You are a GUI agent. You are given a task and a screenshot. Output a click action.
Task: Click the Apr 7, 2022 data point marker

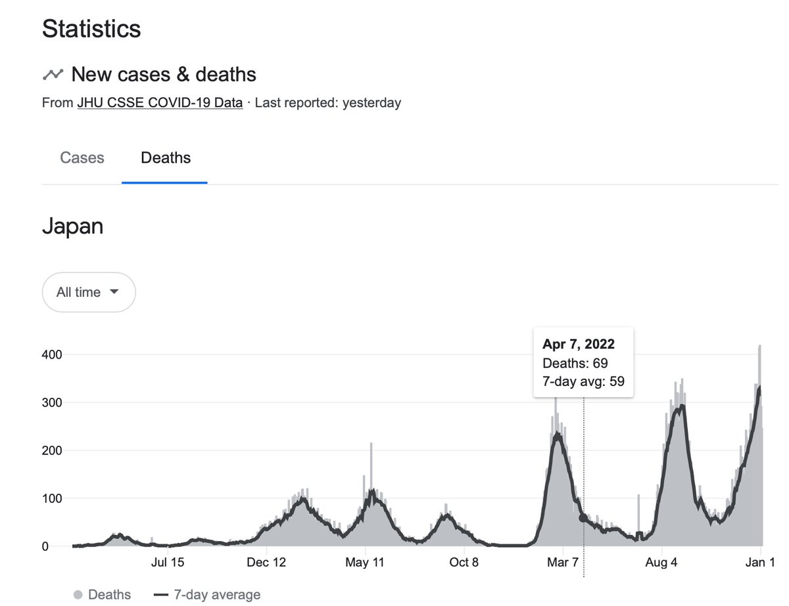point(583,518)
